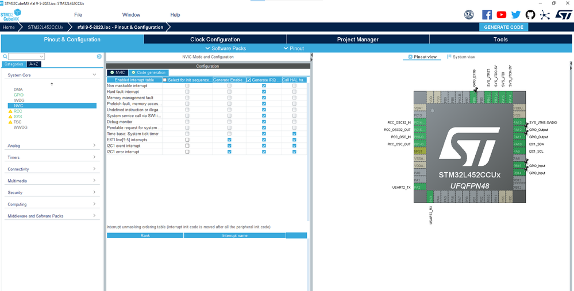Click the Pinout view icon
The image size is (574, 291).
(x=410, y=57)
